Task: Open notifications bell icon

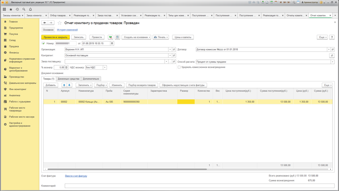Action: point(31,9)
